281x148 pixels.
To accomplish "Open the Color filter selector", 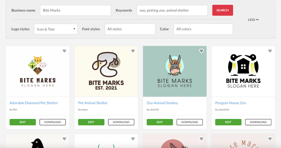I will [x=203, y=29].
